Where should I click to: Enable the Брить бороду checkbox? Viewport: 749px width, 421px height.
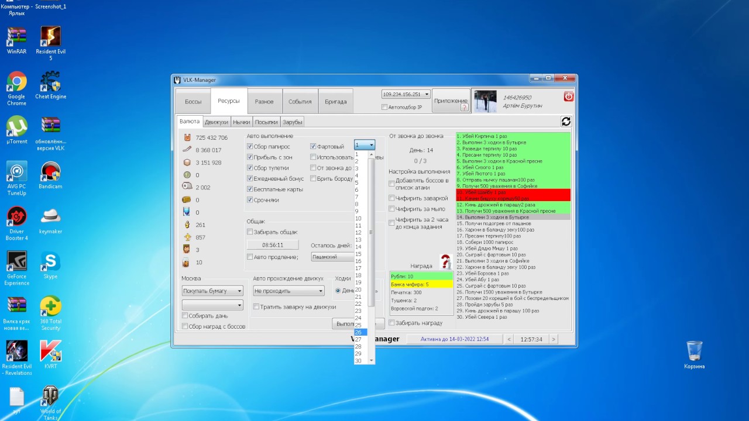pyautogui.click(x=313, y=178)
